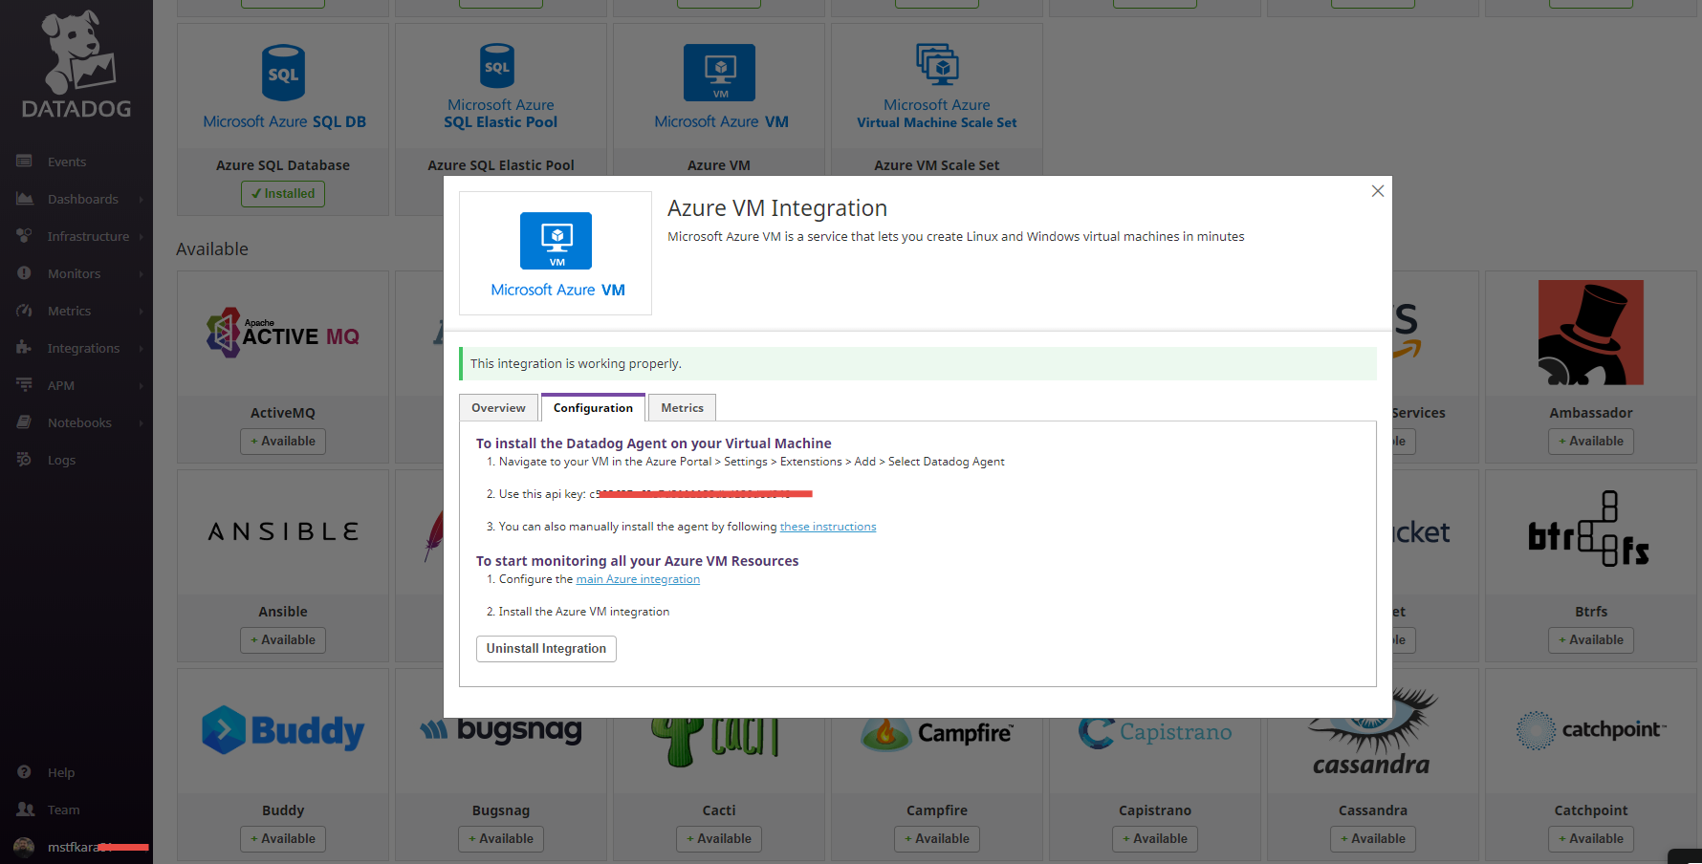Expand the Notebooks submenu arrow
This screenshot has width=1702, height=864.
coord(141,423)
